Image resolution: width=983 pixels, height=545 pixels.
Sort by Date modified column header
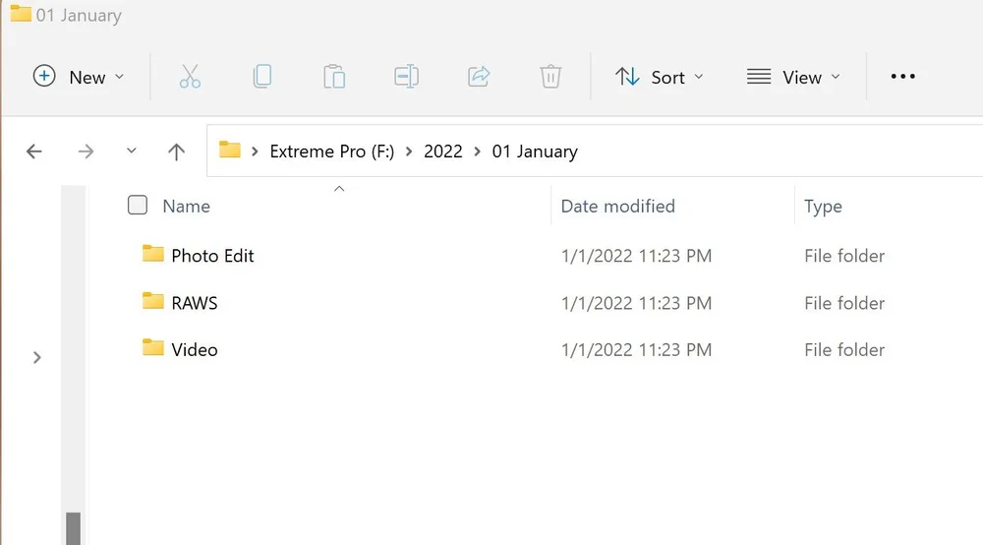click(x=617, y=207)
